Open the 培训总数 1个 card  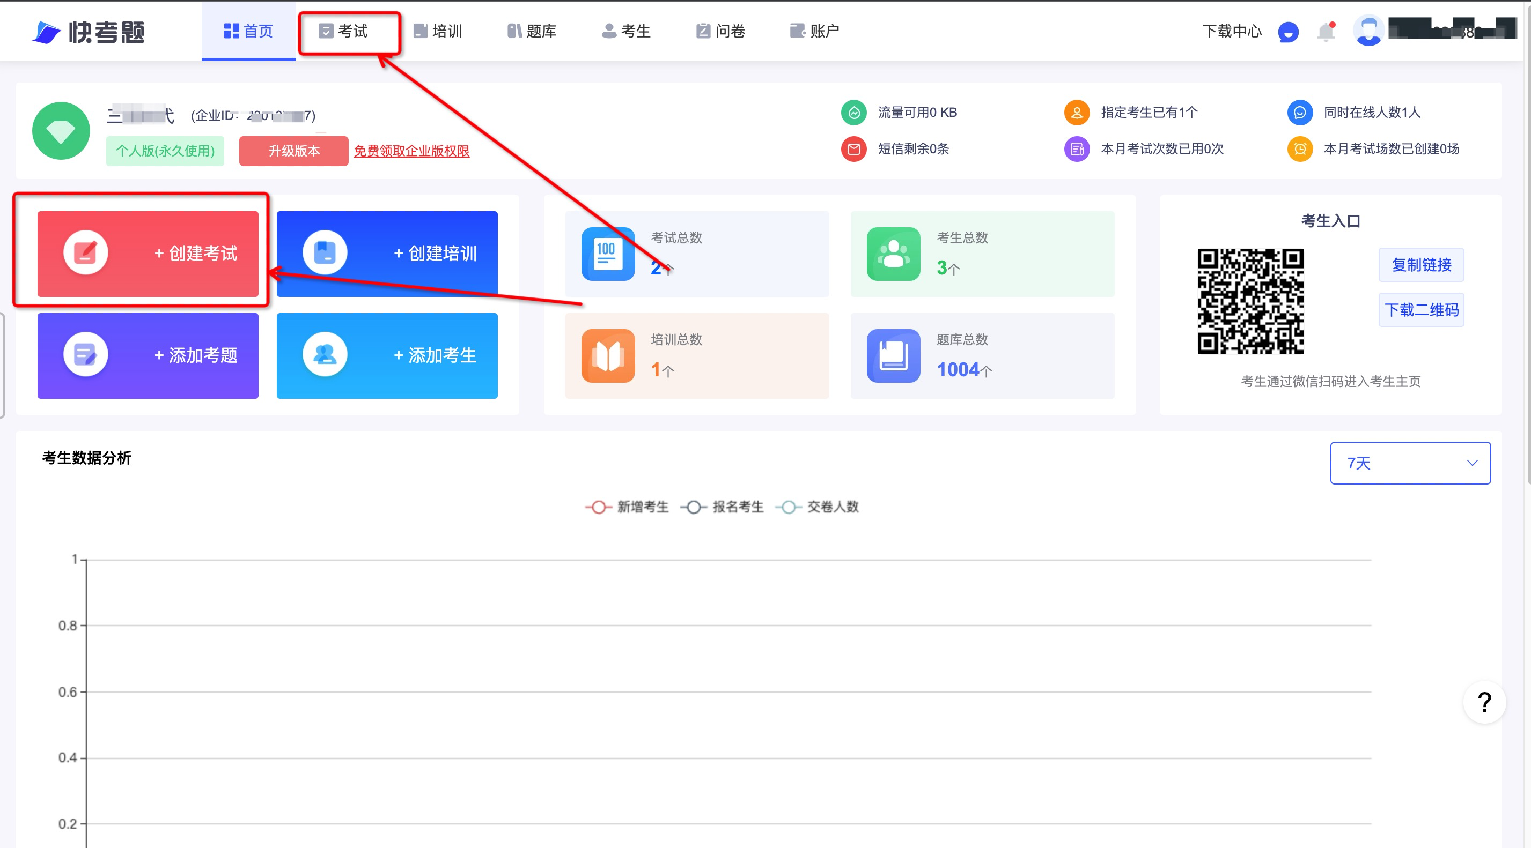point(696,355)
